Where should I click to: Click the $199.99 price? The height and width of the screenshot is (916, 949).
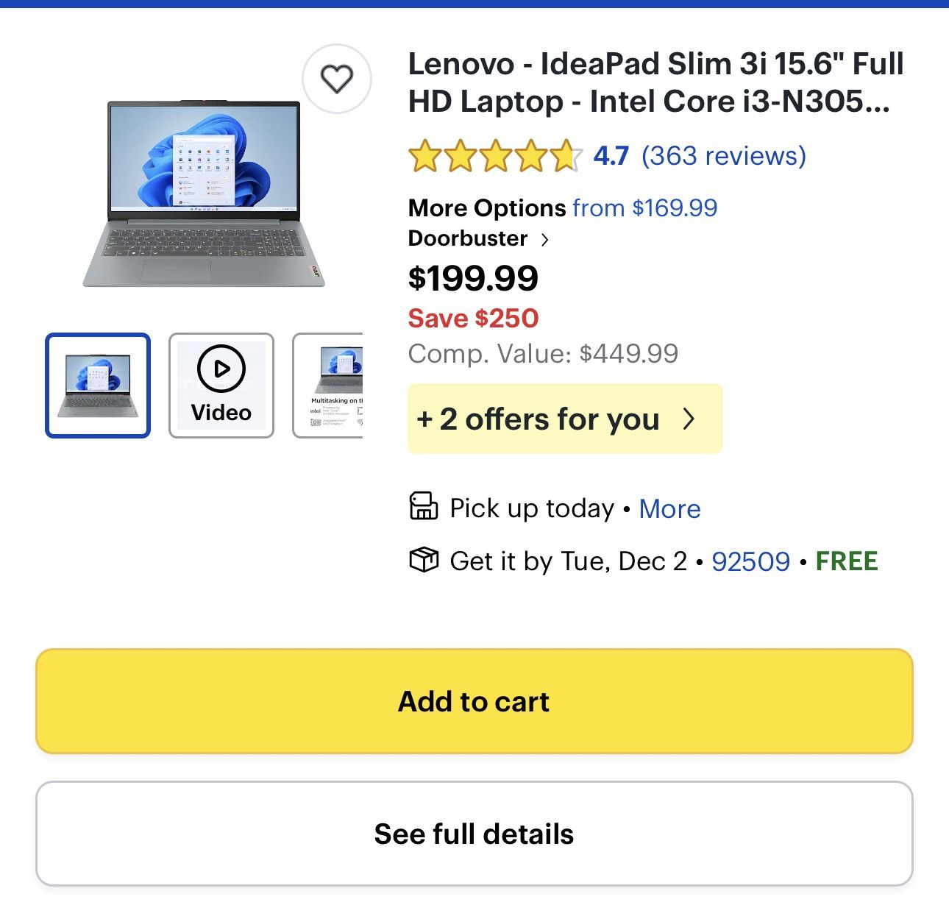473,278
